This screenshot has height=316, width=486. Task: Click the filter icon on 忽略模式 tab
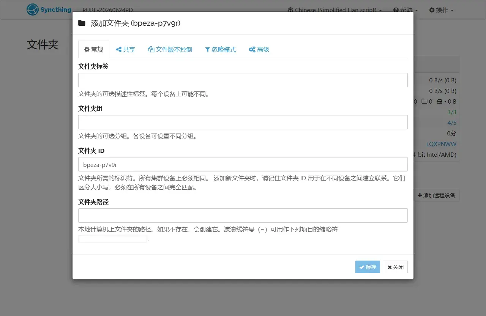point(207,49)
